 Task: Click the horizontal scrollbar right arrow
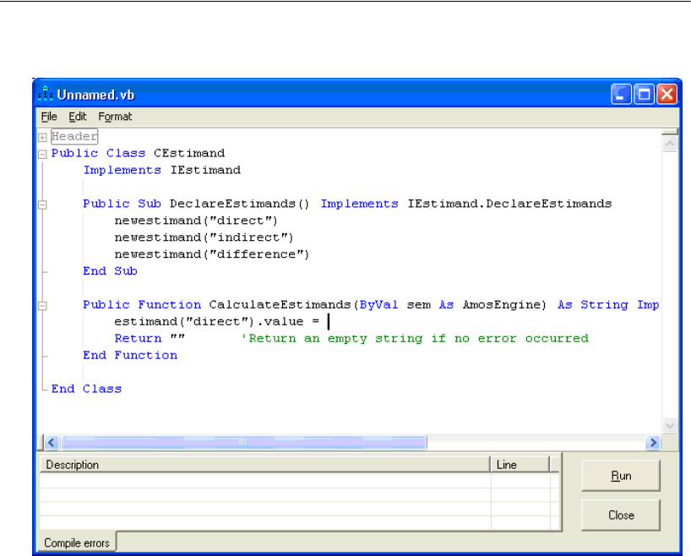click(x=653, y=442)
